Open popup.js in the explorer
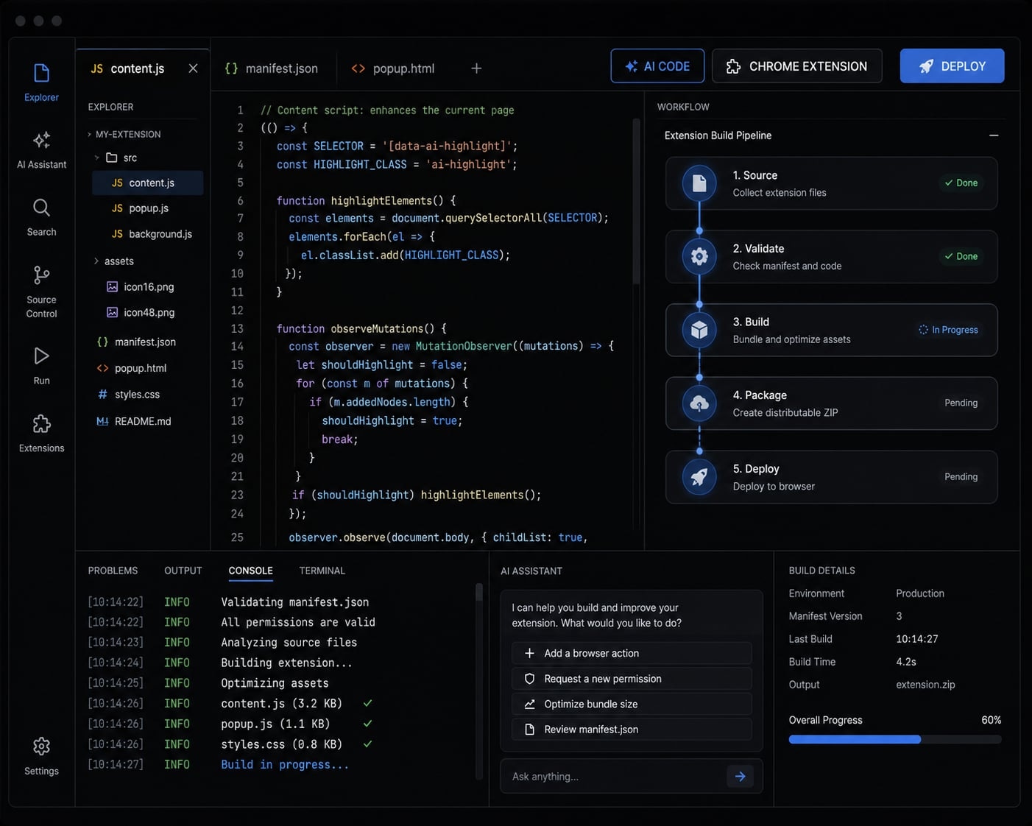This screenshot has height=826, width=1032. point(149,208)
